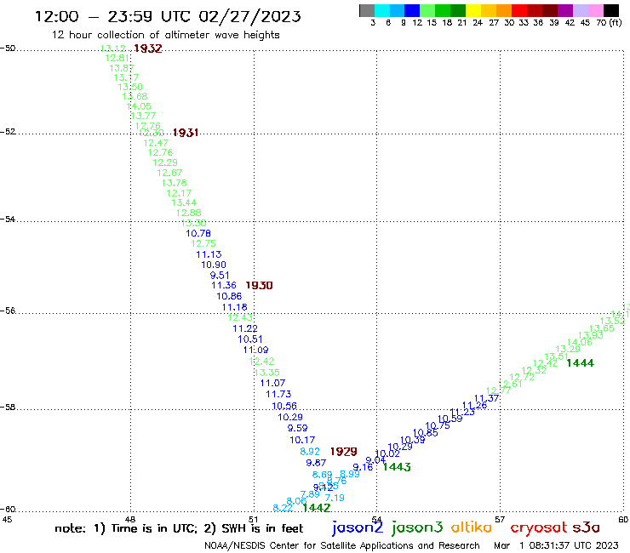
Task: Click wave height value 12.47
Action: pos(156,144)
